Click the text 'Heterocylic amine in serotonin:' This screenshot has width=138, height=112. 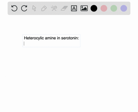tap(51, 38)
